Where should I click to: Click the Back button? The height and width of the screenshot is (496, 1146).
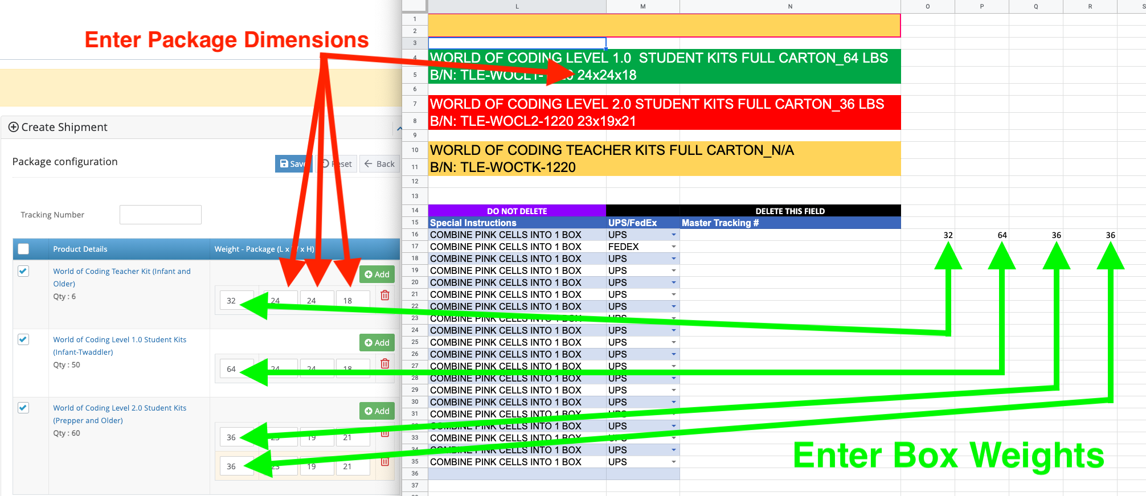click(x=379, y=164)
